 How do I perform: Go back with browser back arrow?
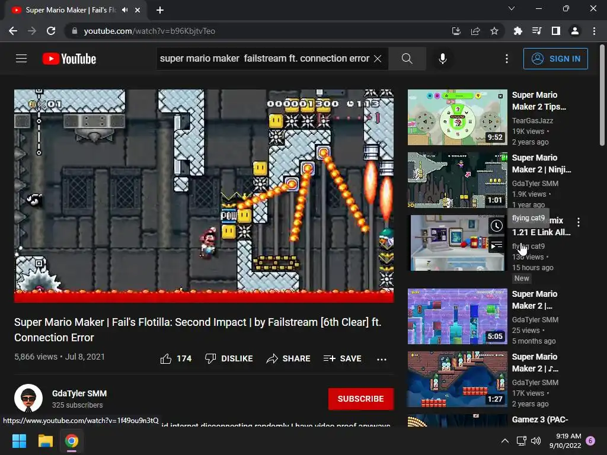pyautogui.click(x=13, y=31)
